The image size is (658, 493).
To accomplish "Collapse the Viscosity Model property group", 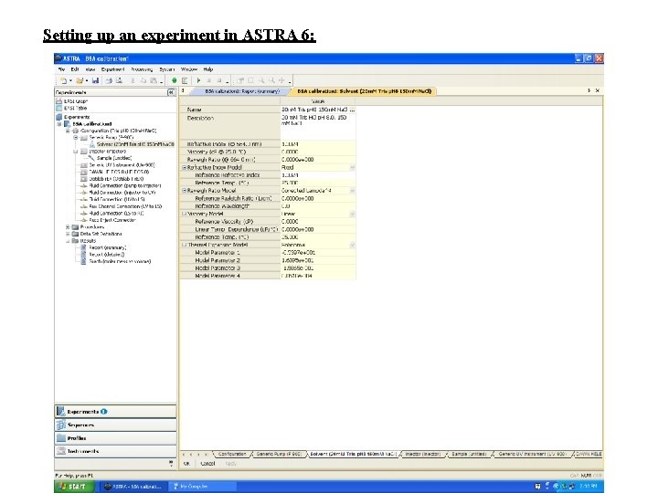I will pyautogui.click(x=184, y=214).
